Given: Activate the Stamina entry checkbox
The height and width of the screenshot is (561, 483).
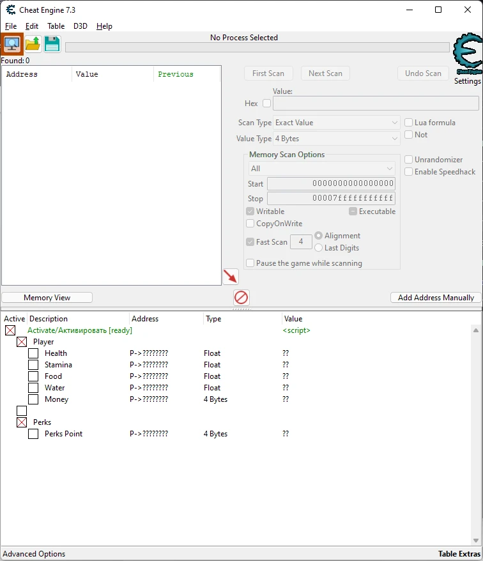Looking at the screenshot, I should (33, 365).
